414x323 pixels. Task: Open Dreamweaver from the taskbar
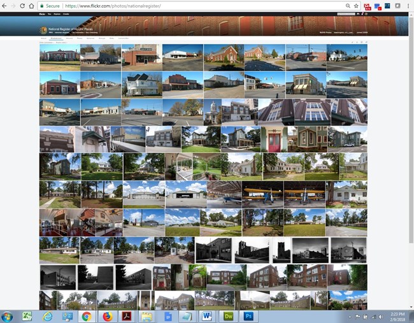(x=229, y=316)
